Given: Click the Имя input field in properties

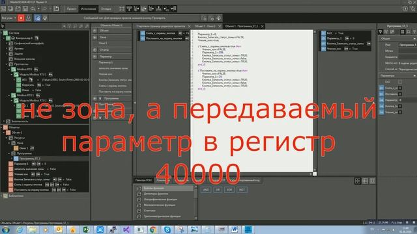Looking at the screenshot, I should [x=408, y=45].
